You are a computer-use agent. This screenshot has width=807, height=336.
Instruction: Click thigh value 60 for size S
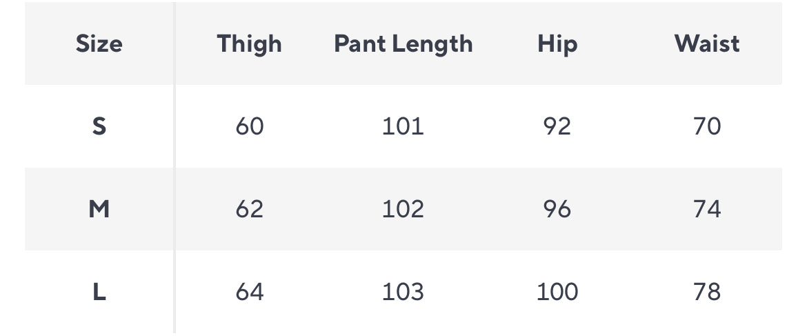(x=249, y=126)
